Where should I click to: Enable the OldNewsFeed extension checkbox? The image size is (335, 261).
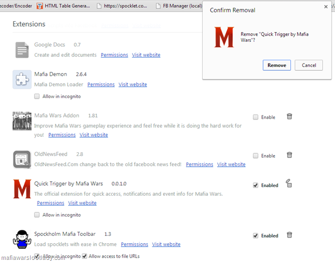(255, 156)
